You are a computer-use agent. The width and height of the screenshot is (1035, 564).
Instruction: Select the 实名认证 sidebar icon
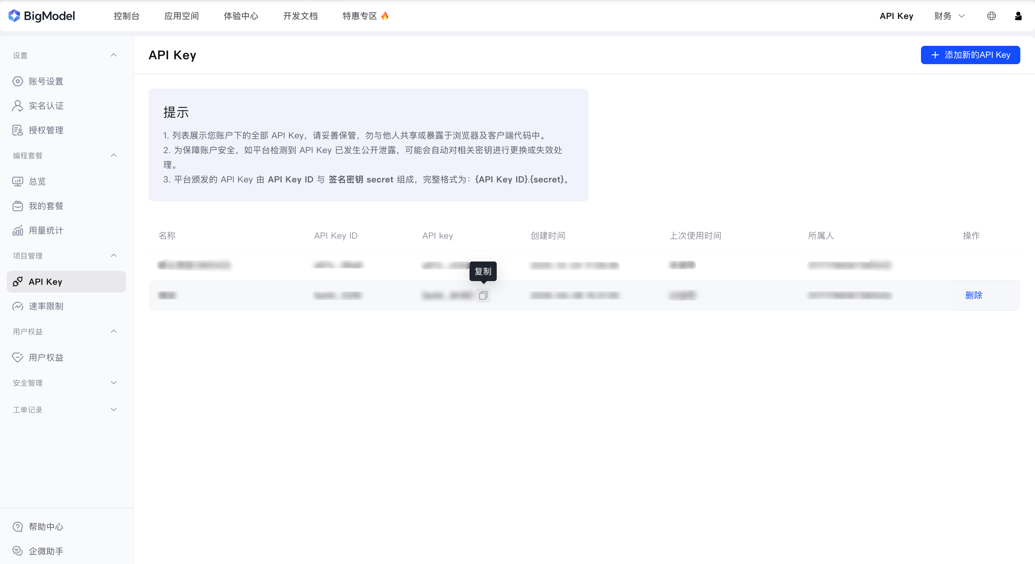17,105
